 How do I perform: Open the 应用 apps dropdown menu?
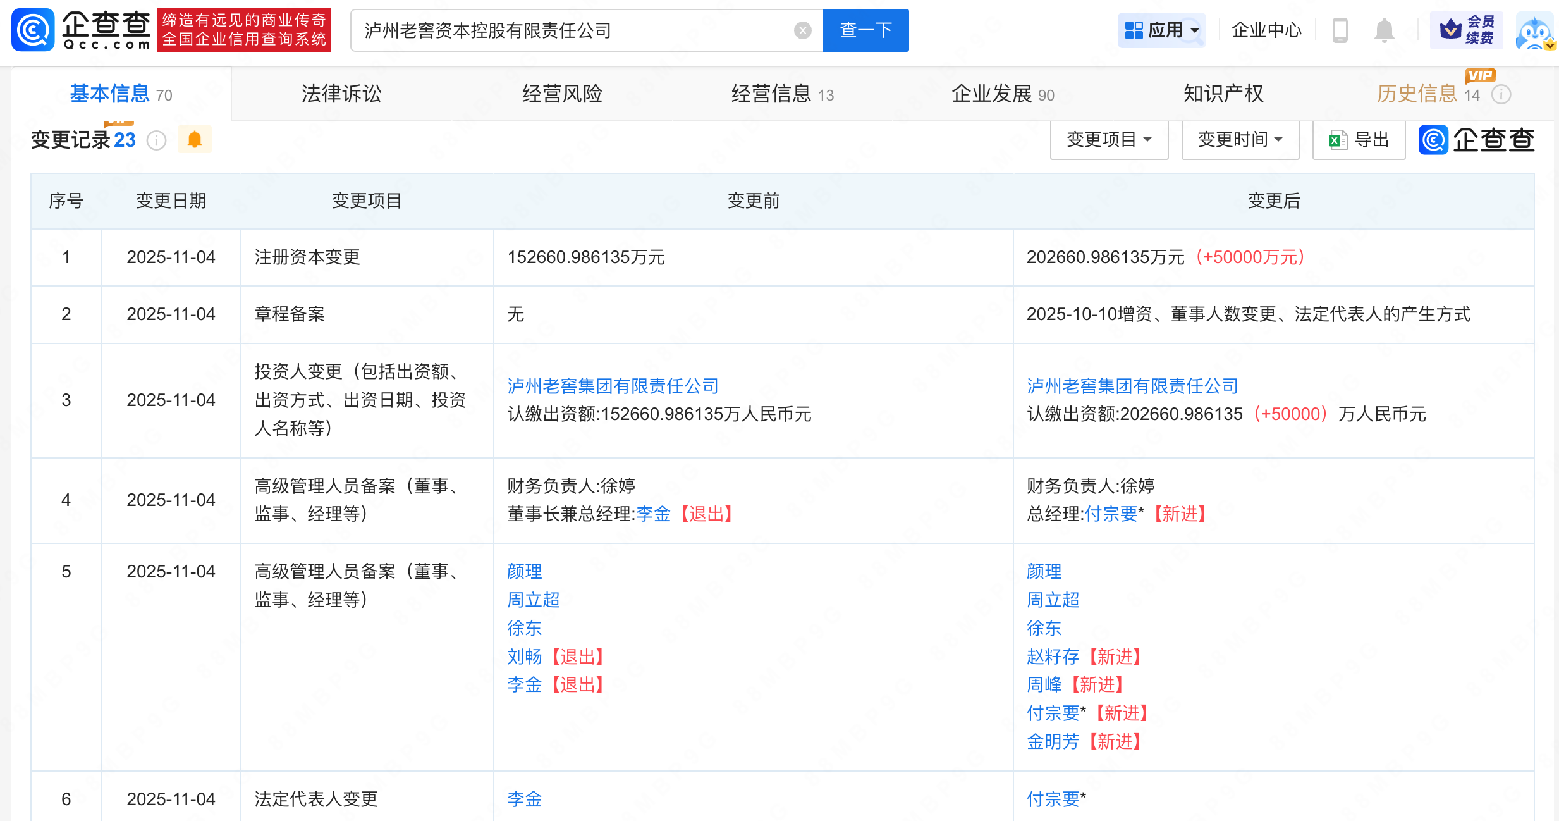tap(1162, 30)
